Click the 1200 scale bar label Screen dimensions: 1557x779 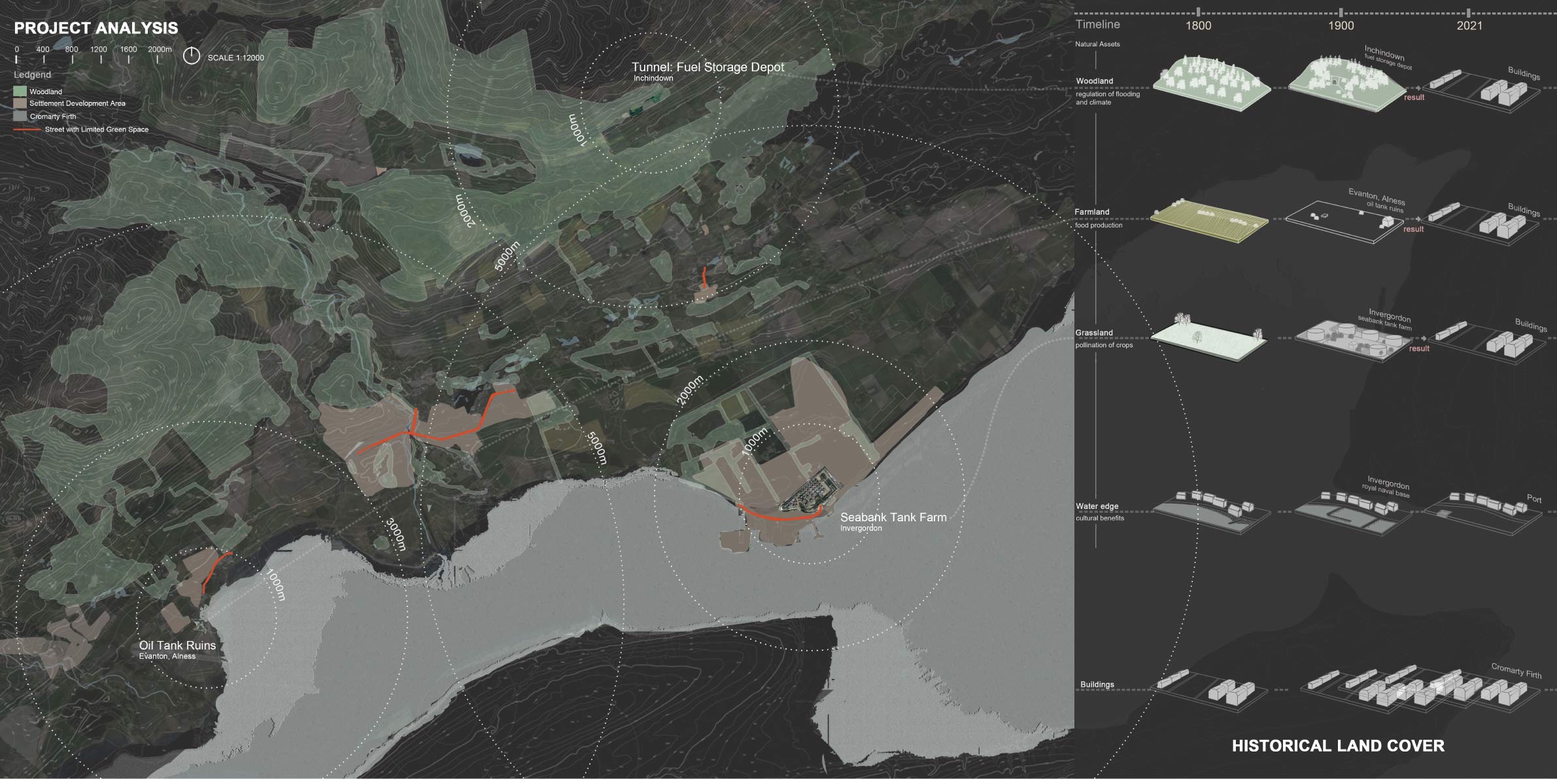[99, 49]
